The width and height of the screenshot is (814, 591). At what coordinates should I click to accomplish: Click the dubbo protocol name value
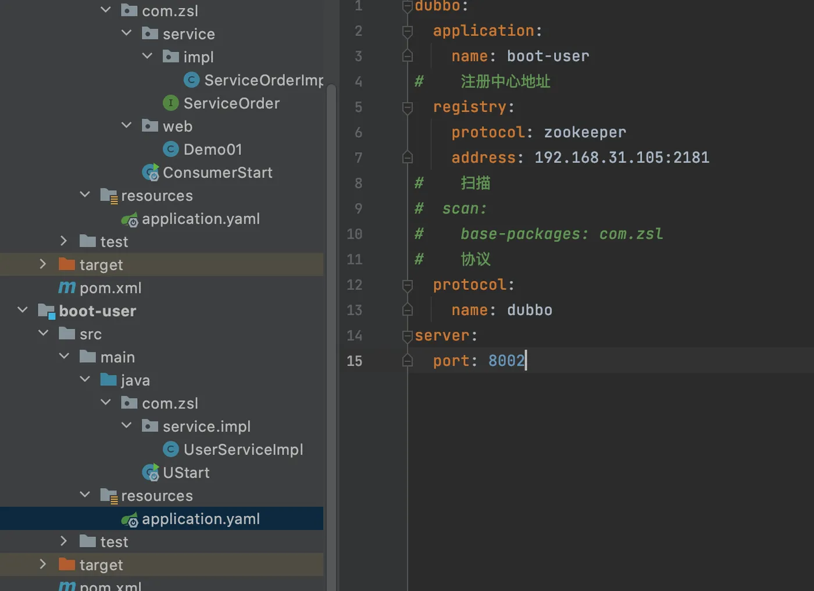pyautogui.click(x=529, y=310)
